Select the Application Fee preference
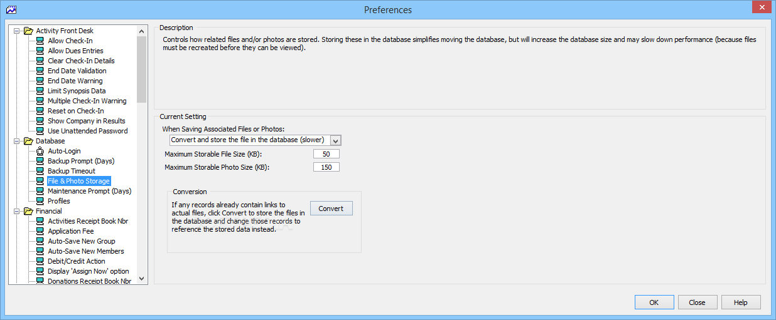The height and width of the screenshot is (320, 776). click(x=71, y=231)
